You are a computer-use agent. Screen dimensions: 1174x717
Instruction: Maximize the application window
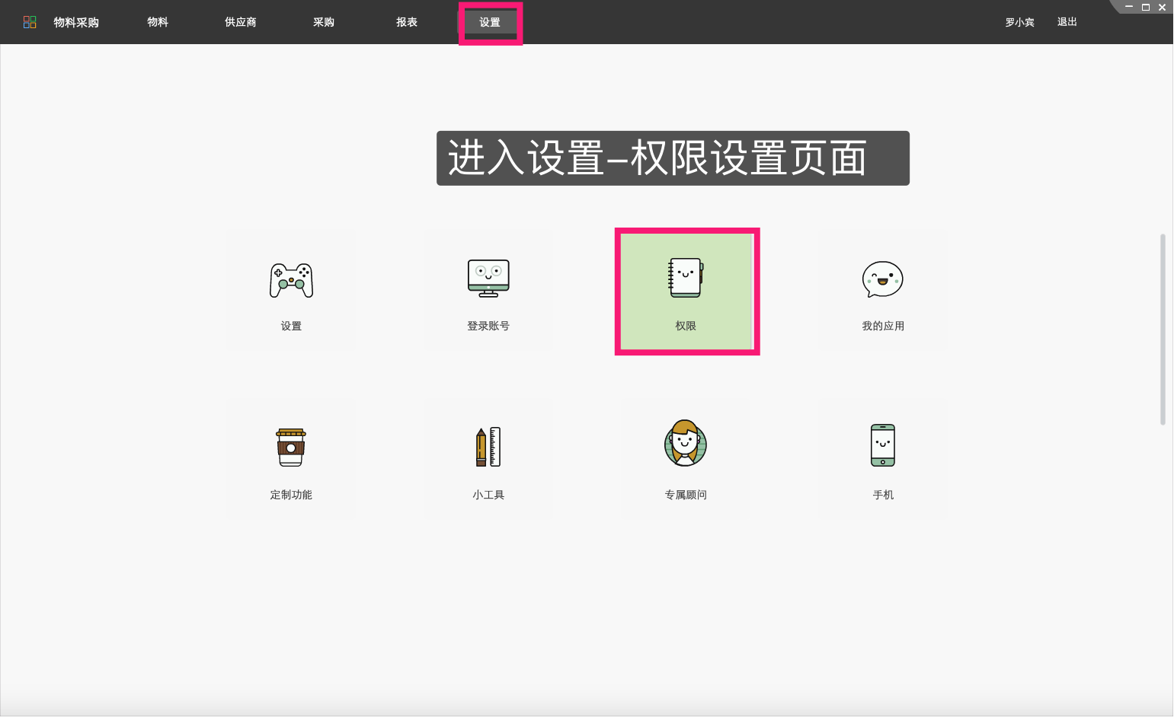click(1145, 7)
